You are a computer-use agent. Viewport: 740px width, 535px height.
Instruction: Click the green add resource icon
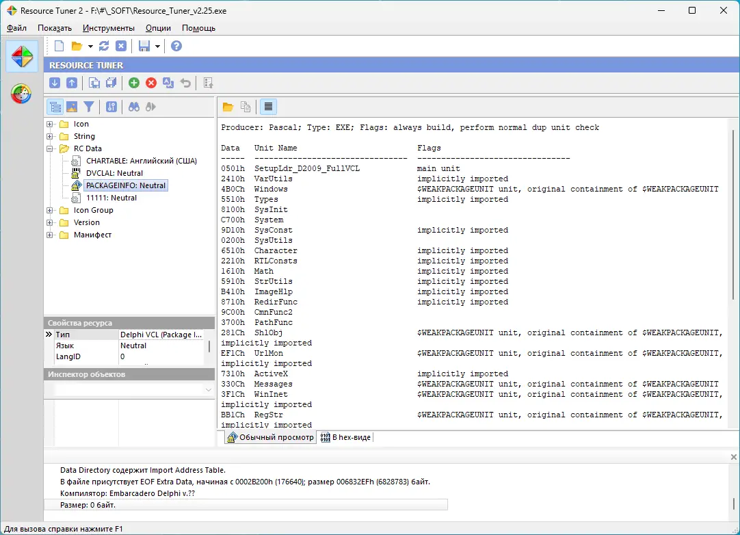(x=134, y=83)
